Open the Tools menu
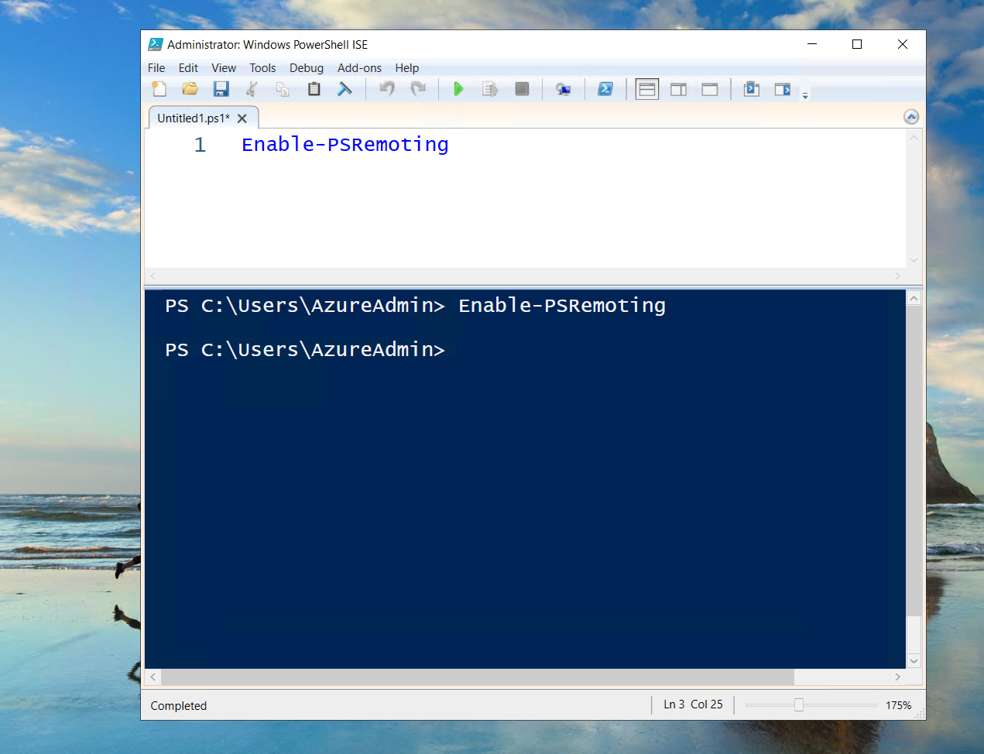Screen dimensions: 984x754 click(262, 68)
